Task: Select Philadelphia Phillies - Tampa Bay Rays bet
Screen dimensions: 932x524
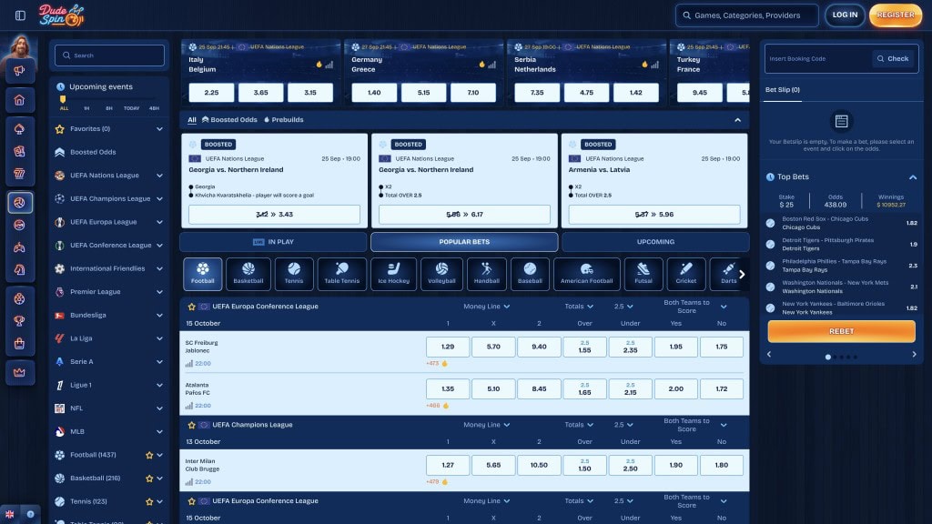Action: [842, 266]
